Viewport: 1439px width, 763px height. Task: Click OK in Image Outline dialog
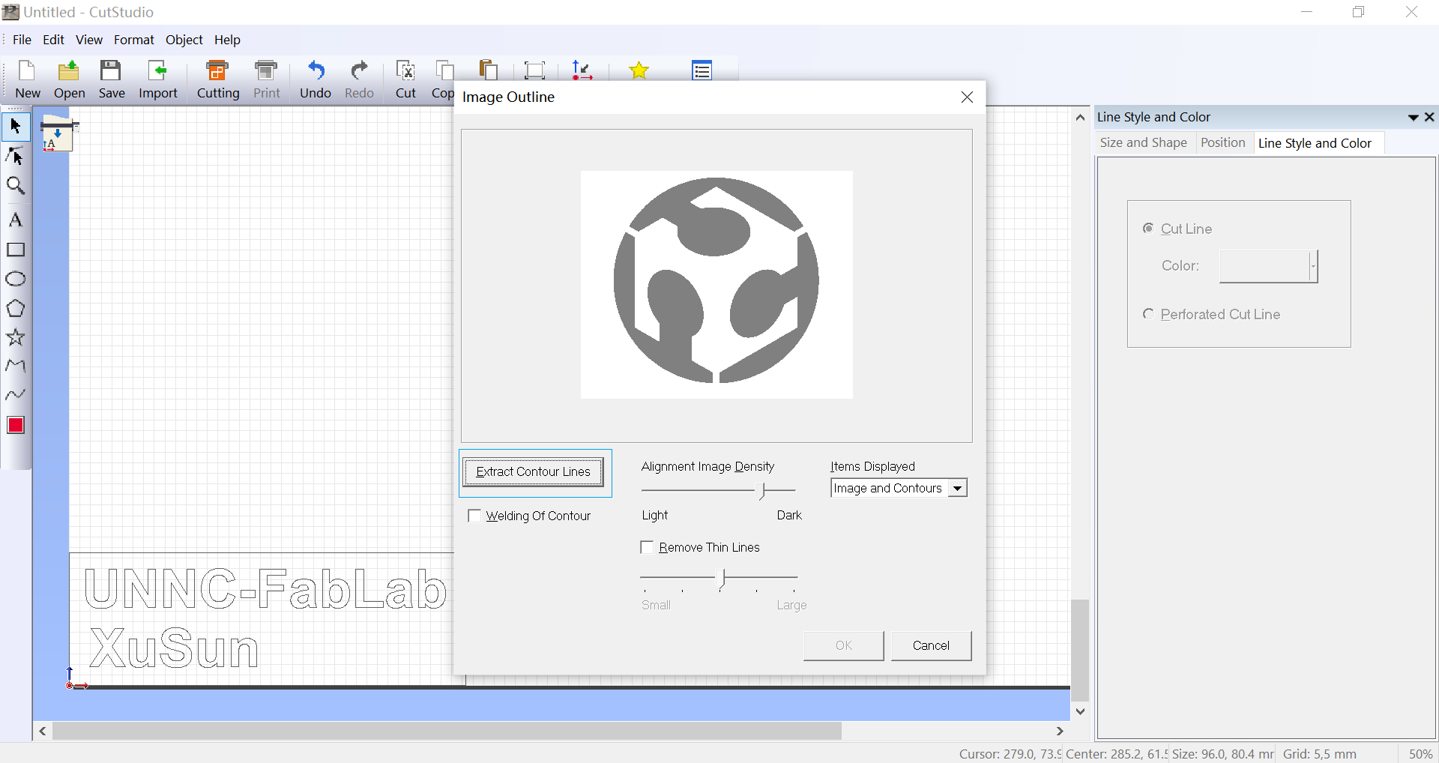tap(844, 645)
